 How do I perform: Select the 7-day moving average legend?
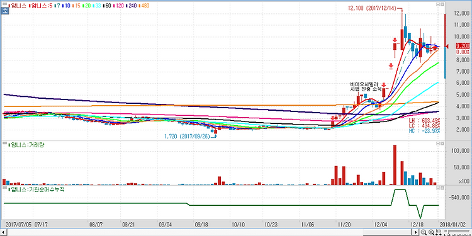coord(58,5)
